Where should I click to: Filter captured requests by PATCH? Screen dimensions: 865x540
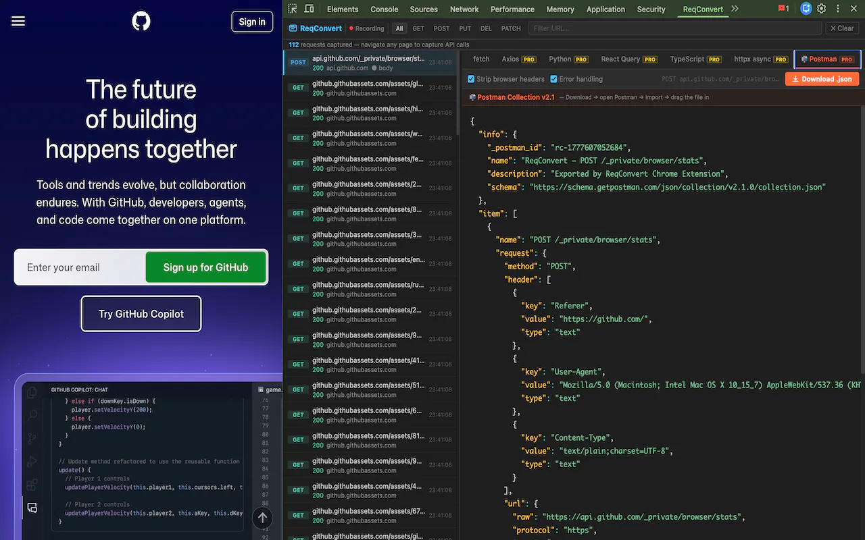pyautogui.click(x=511, y=28)
